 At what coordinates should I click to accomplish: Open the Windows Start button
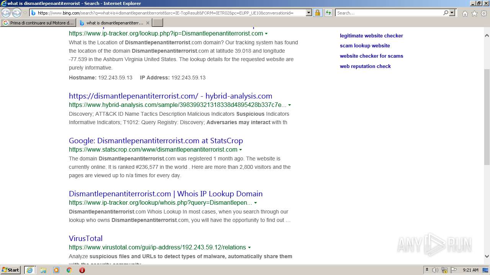pos(11,270)
